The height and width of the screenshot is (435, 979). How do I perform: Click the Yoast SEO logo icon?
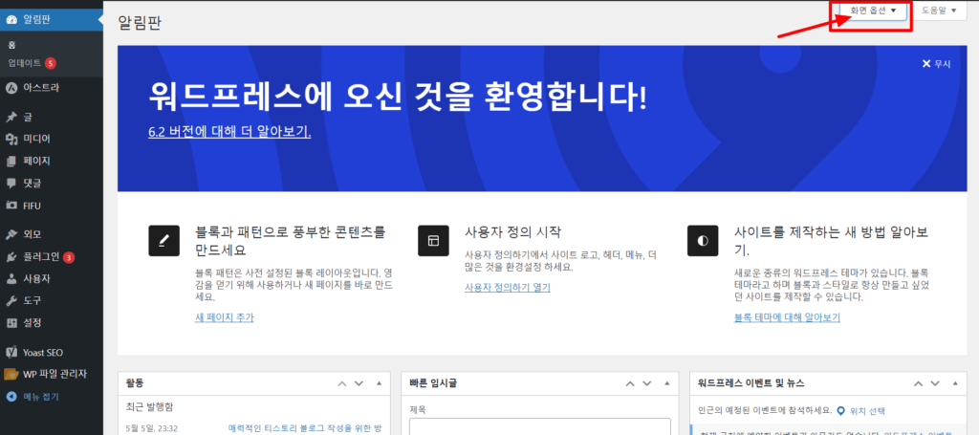[x=11, y=352]
